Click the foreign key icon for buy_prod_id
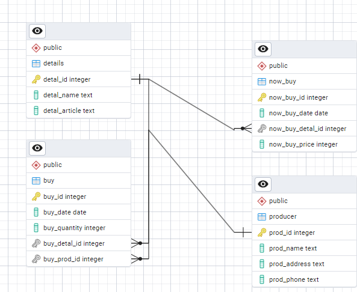 [36, 259]
